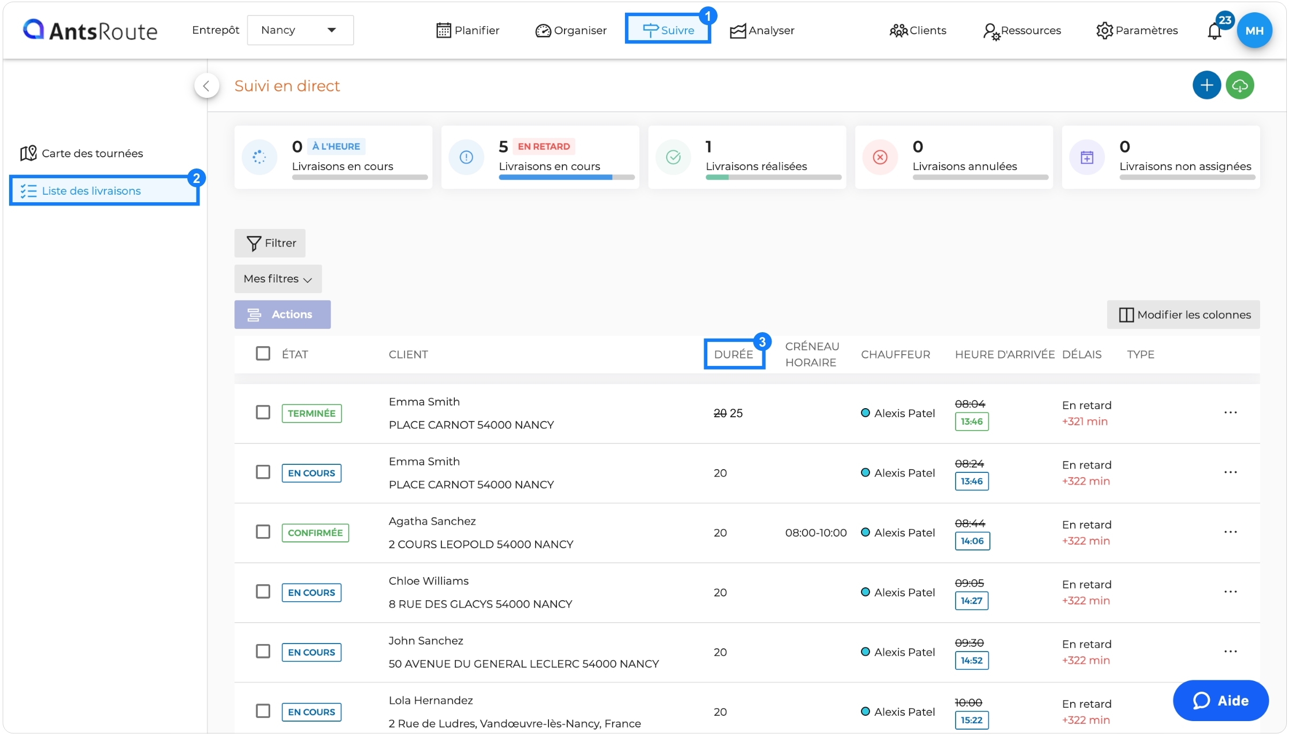Open the Actions menu button
This screenshot has height=735, width=1289.
tap(282, 315)
